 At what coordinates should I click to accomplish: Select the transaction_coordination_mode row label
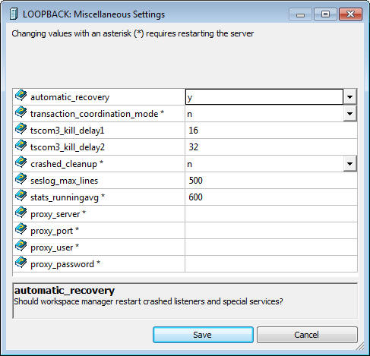tap(97, 114)
